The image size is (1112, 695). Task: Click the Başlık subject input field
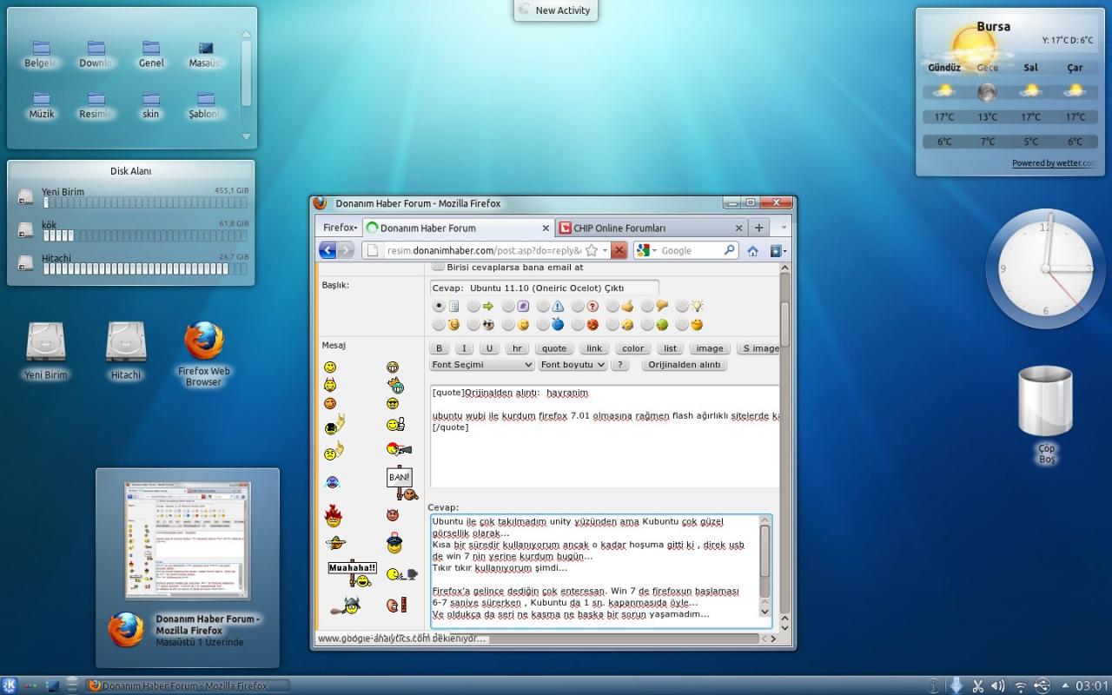[x=544, y=288]
